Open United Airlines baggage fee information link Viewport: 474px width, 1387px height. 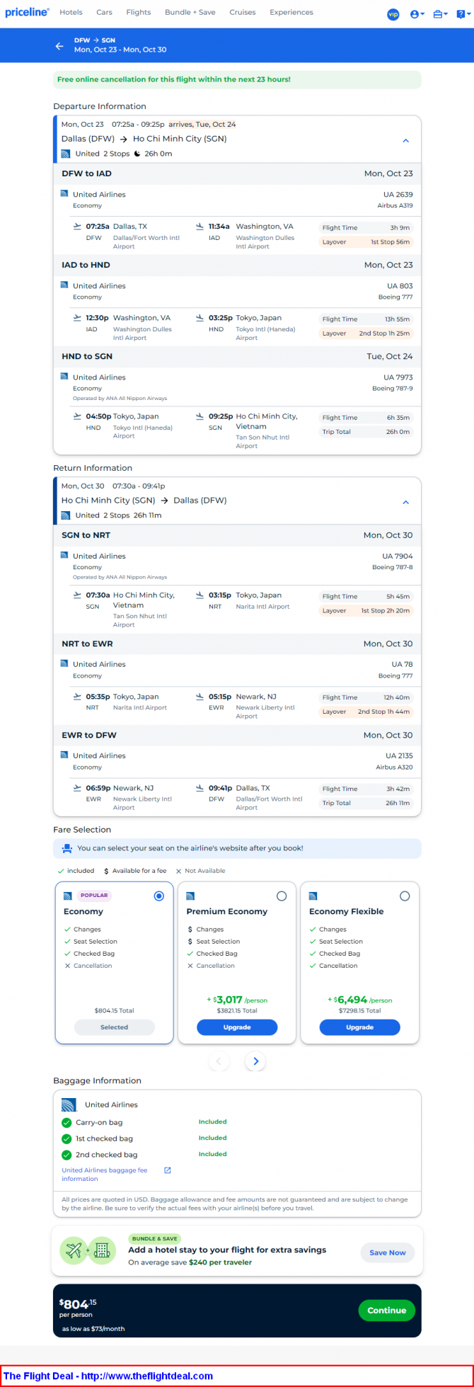[104, 1174]
